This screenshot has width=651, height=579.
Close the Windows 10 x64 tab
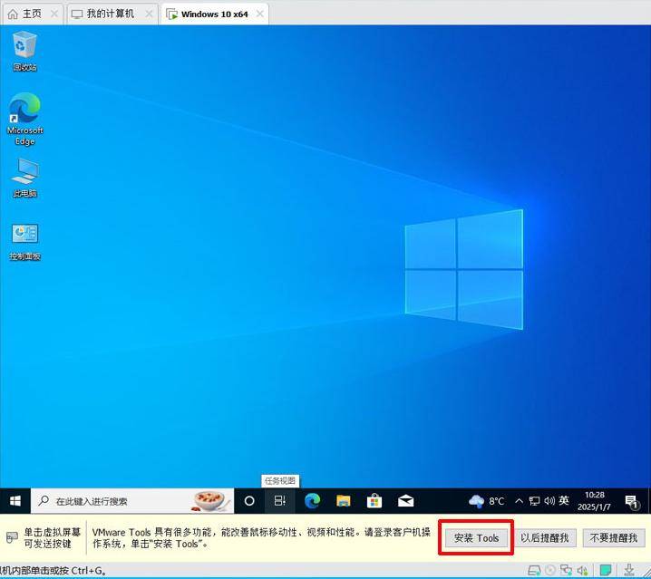pos(260,14)
